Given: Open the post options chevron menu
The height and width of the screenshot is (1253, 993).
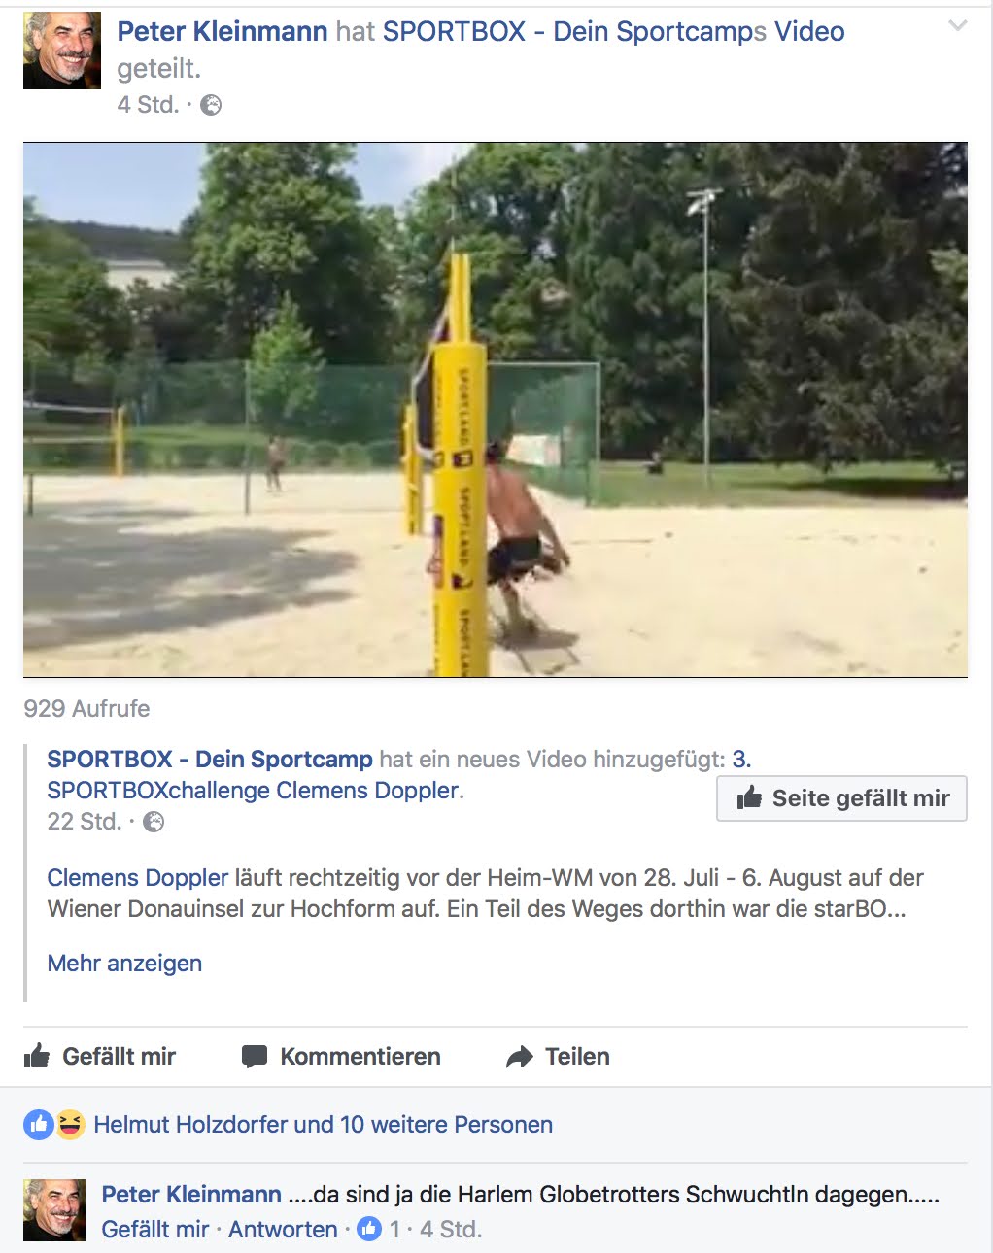Looking at the screenshot, I should (x=958, y=26).
